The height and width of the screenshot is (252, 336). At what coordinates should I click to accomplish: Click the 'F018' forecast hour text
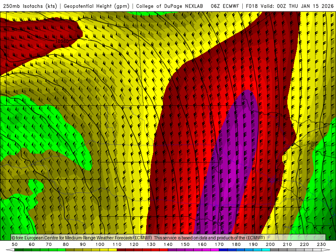coord(252,6)
